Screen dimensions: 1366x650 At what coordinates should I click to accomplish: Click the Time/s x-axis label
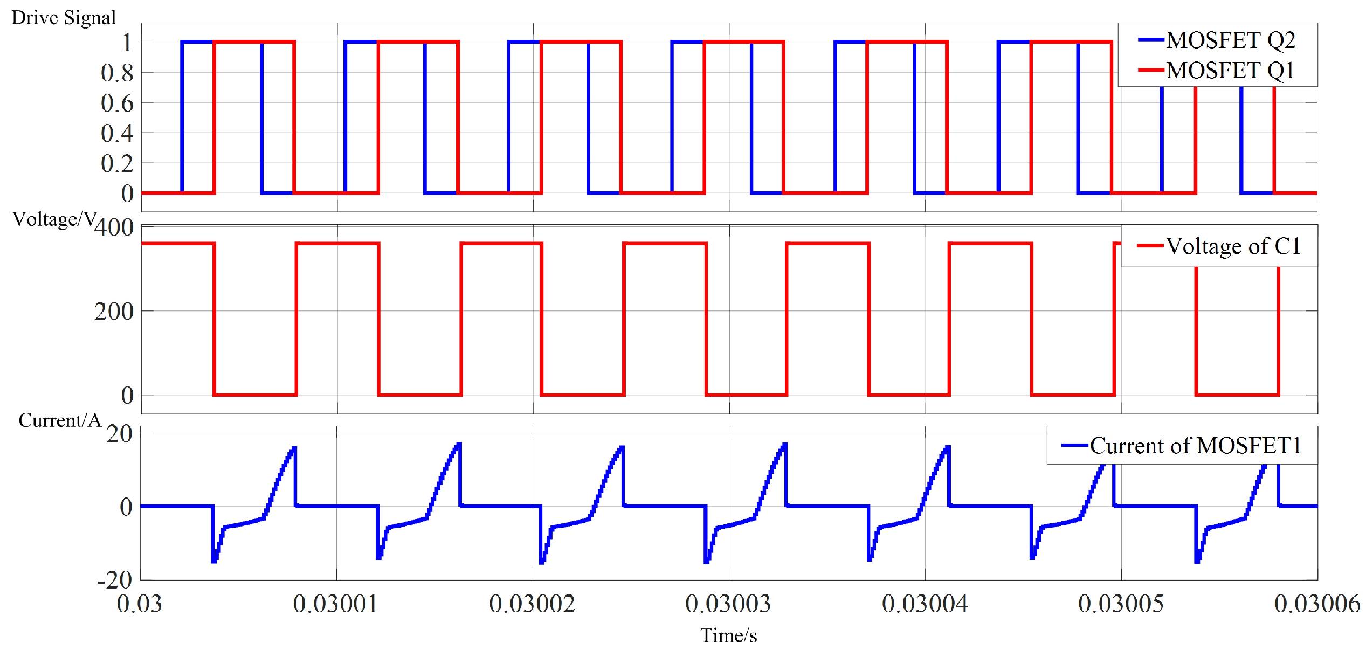(728, 635)
